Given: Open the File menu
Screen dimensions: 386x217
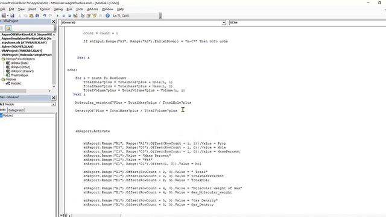Looking at the screenshot, I should (2, 9).
